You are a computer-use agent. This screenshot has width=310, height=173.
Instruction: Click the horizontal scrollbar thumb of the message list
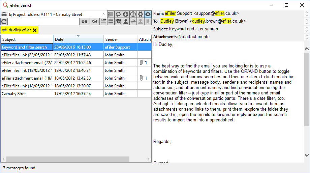click(68, 159)
